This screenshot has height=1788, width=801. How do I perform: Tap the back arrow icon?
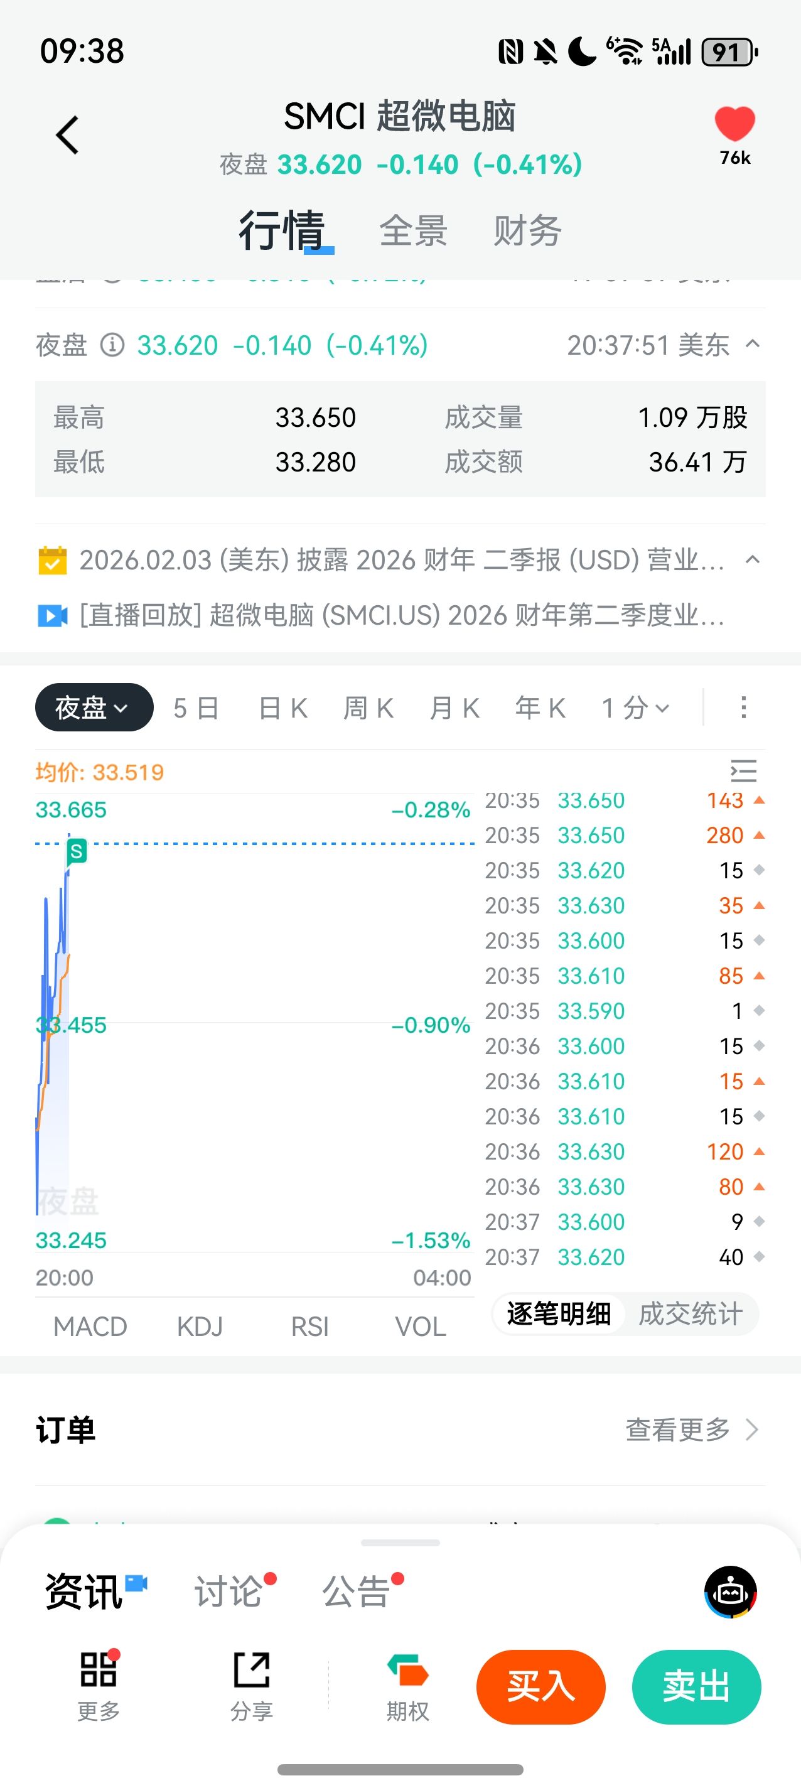click(x=67, y=134)
